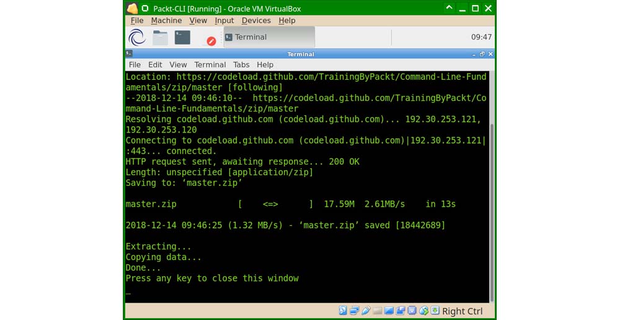The width and height of the screenshot is (620, 320).
Task: Click the 17.59M download size value
Action: 339,204
